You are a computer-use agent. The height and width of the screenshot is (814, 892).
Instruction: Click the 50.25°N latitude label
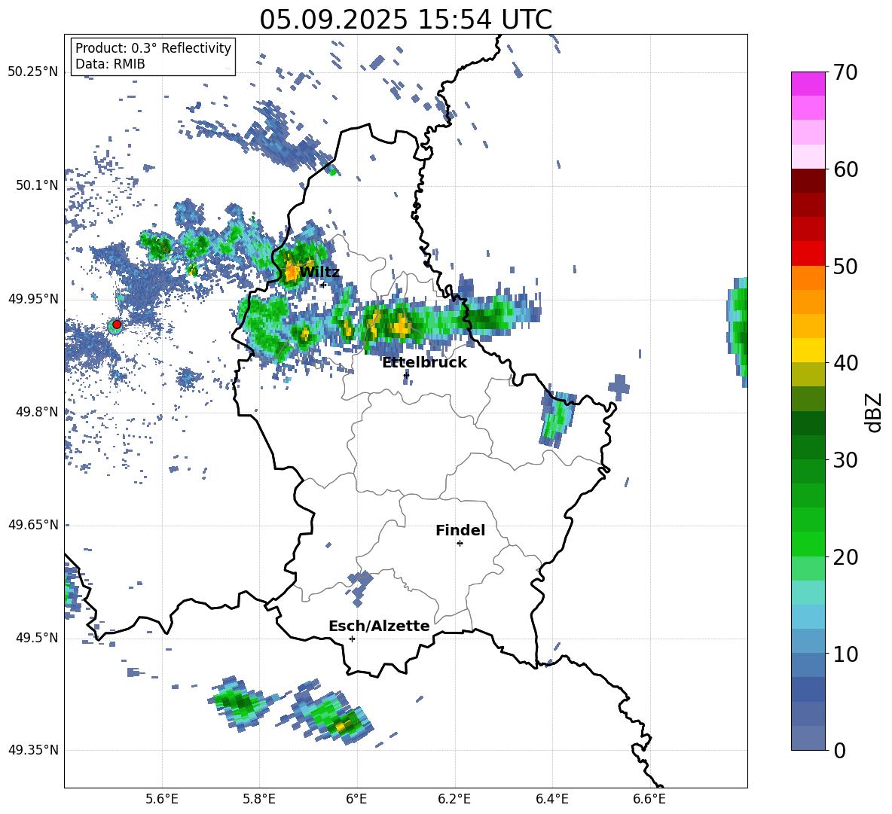[33, 72]
